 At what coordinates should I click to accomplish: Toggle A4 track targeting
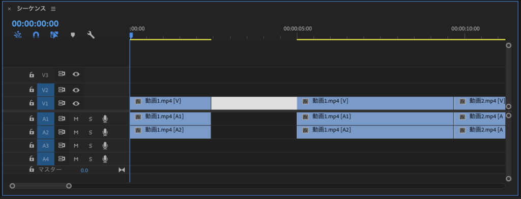tap(45, 158)
